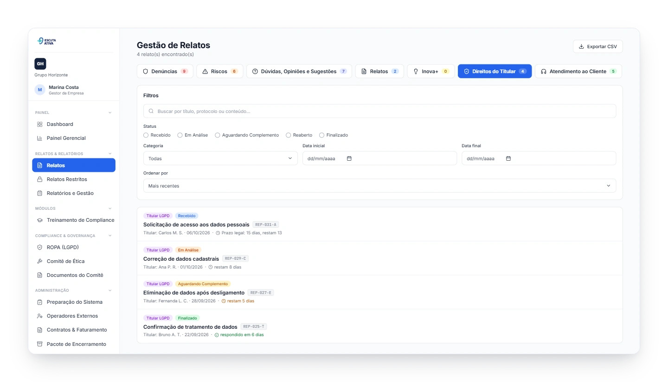Switch to the Inova+ tab
The width and height of the screenshot is (668, 382).
pyautogui.click(x=431, y=71)
